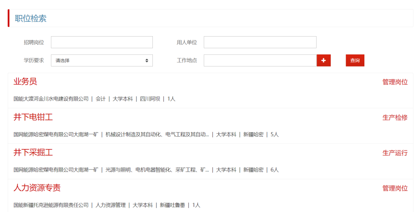Open the 人力资源专责 job posting

37,188
